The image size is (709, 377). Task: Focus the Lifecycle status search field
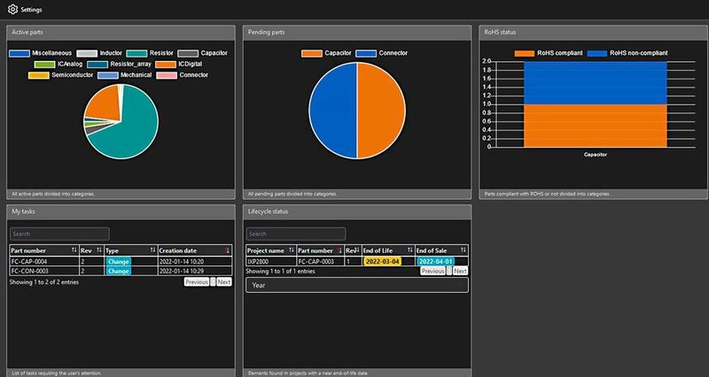[296, 234]
